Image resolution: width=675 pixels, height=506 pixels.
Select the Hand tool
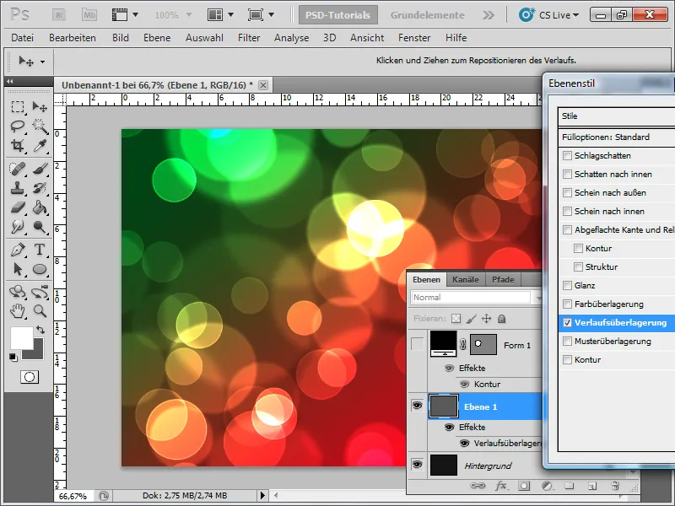coord(17,310)
